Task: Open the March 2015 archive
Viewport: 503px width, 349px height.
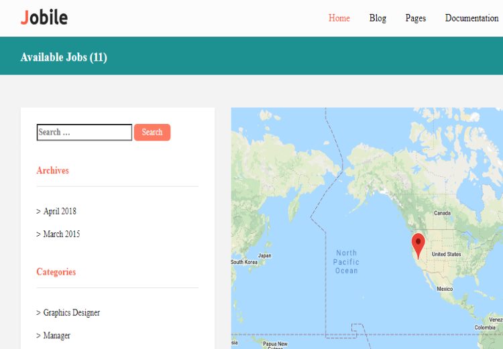Action: coord(61,234)
